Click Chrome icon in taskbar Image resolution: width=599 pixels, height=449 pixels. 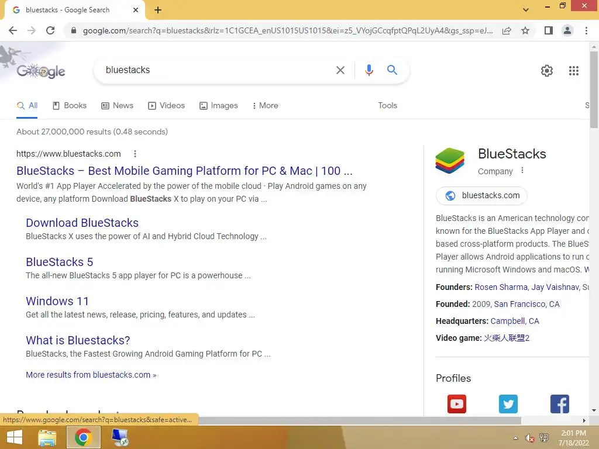(x=83, y=437)
